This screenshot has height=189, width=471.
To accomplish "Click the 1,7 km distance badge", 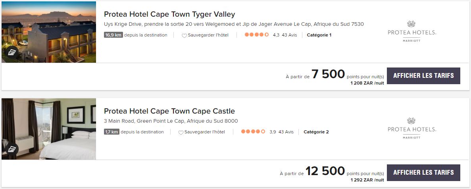I will (x=112, y=132).
